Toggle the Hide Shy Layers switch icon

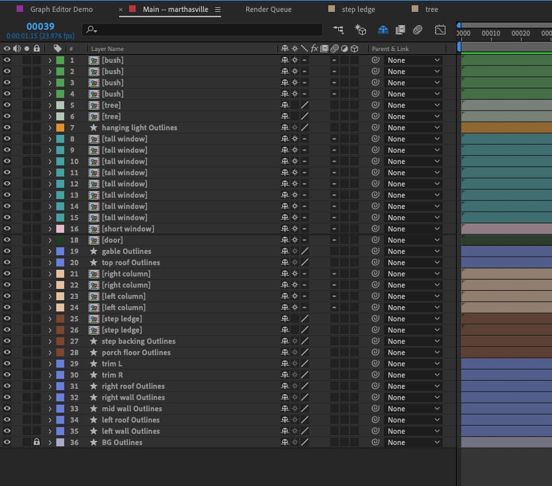coord(383,30)
